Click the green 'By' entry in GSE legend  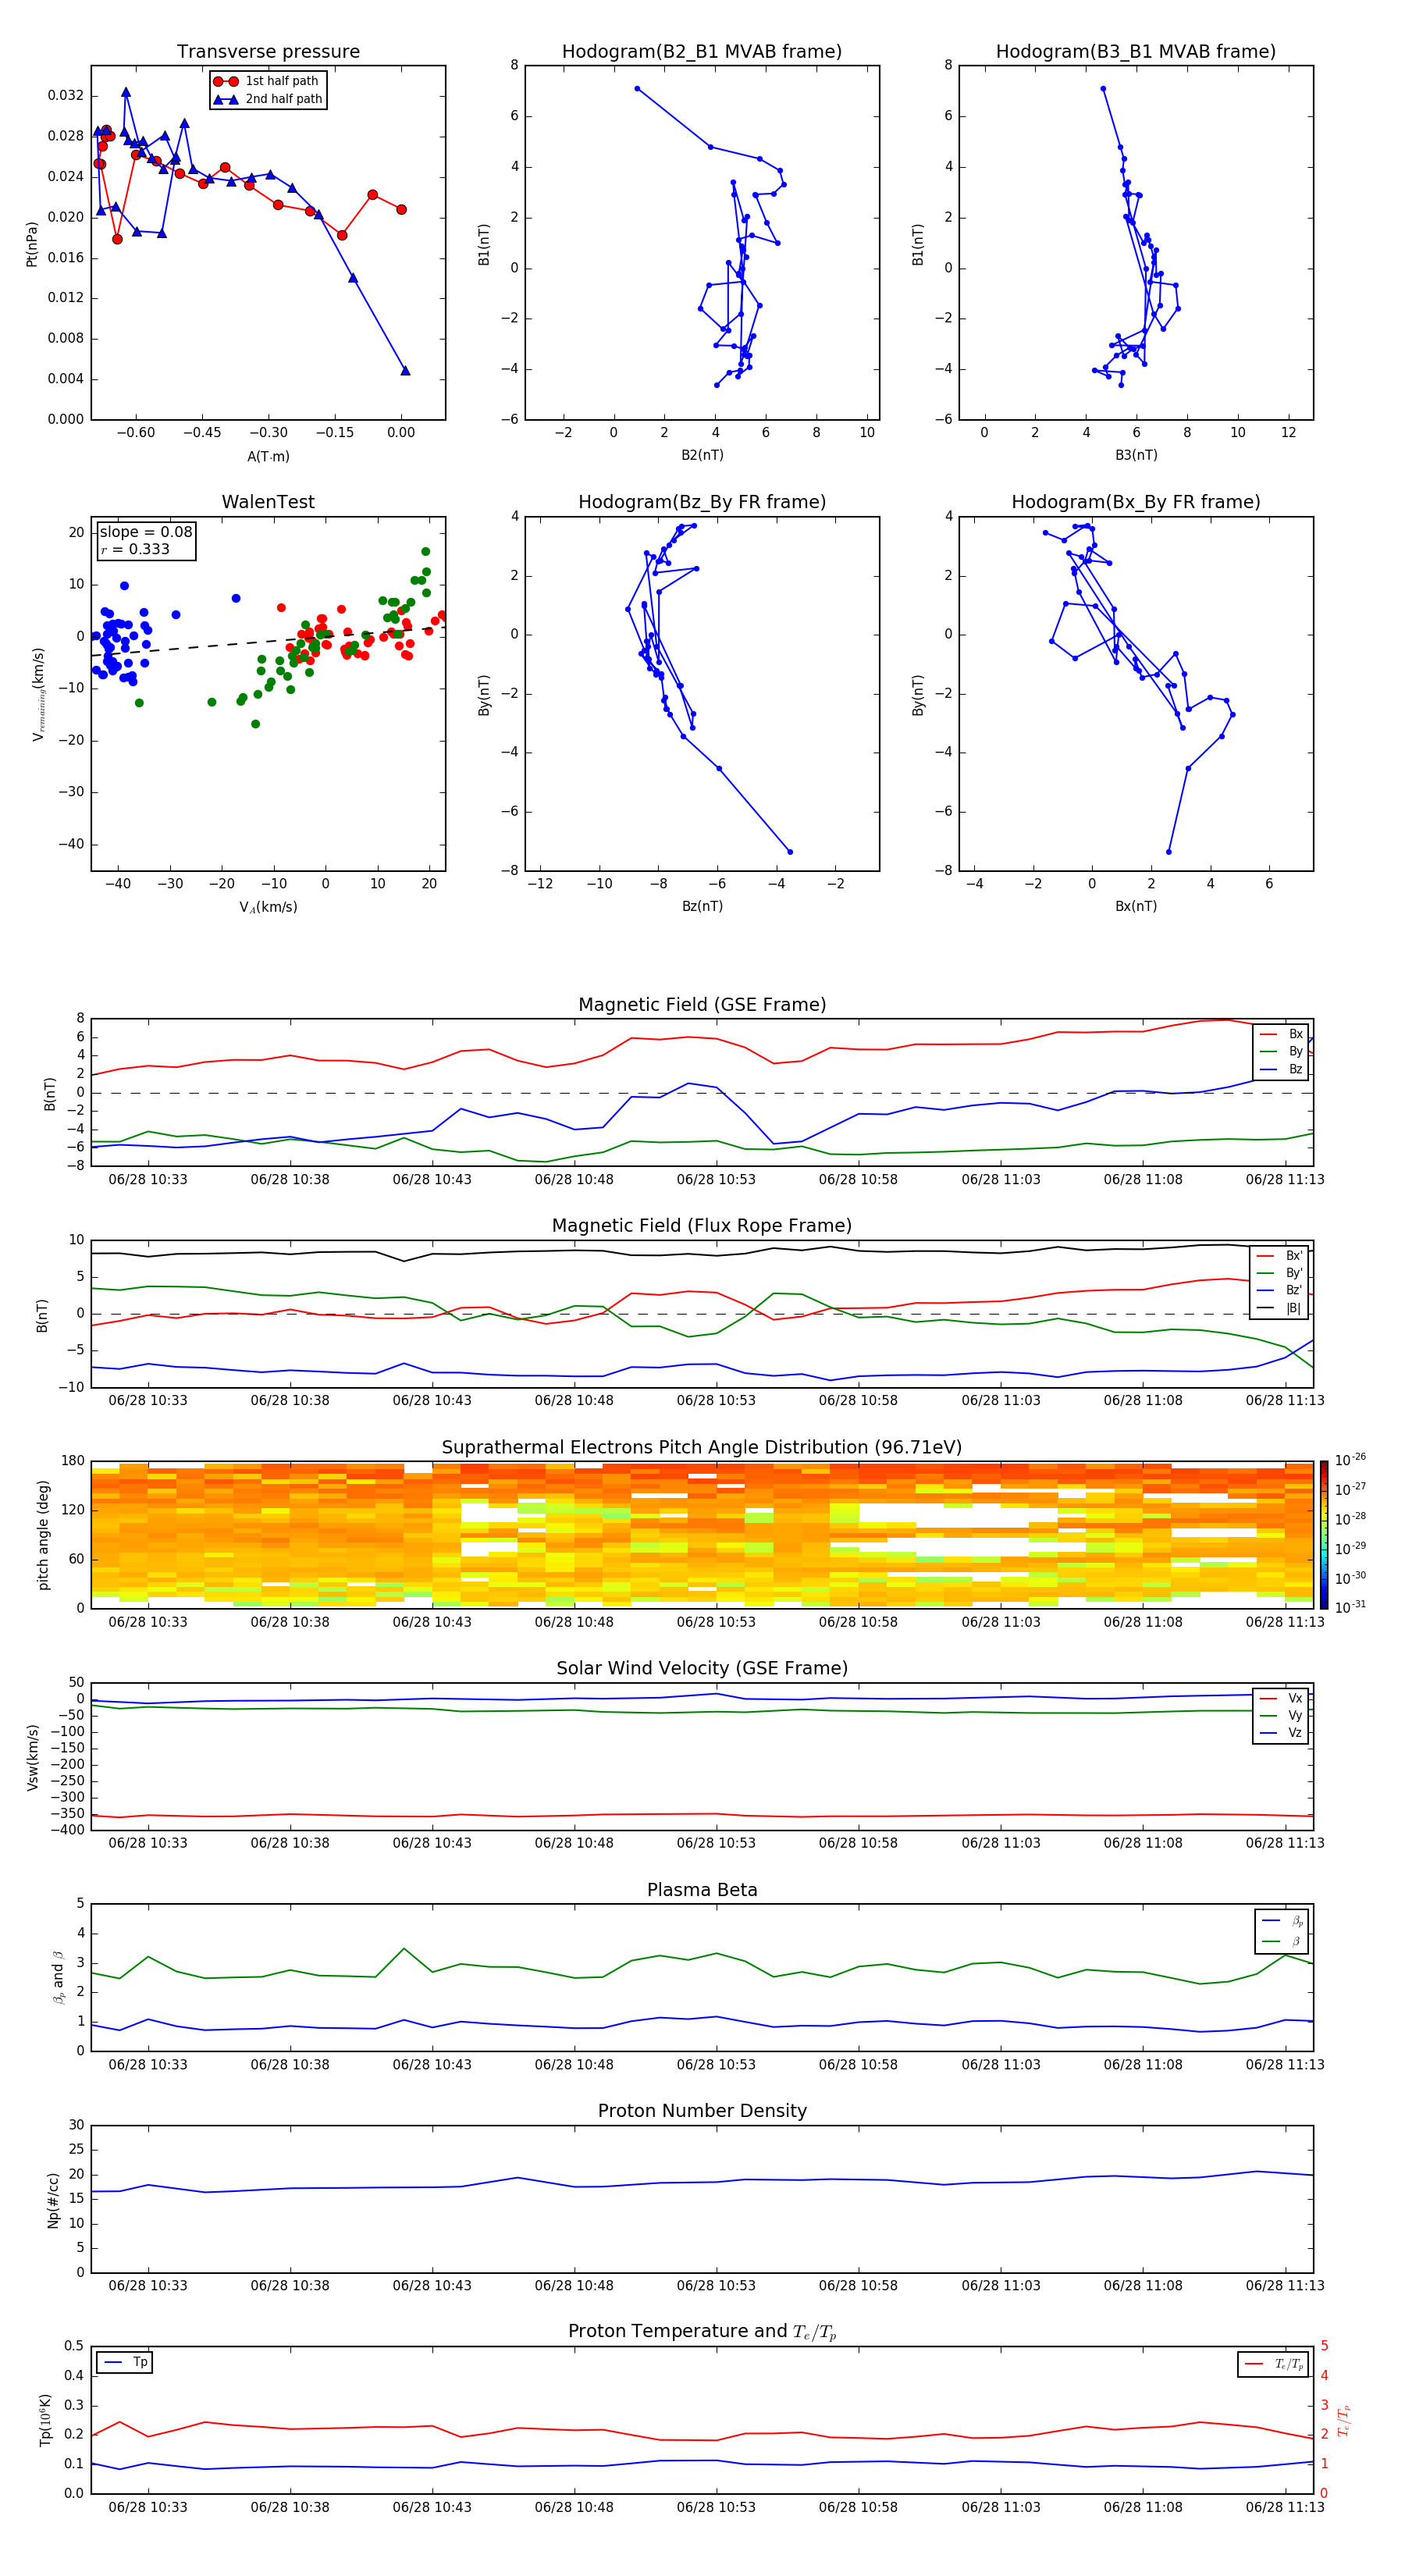pyautogui.click(x=1281, y=1051)
